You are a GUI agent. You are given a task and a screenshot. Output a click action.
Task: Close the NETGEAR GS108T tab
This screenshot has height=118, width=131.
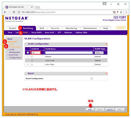[x=32, y=7]
